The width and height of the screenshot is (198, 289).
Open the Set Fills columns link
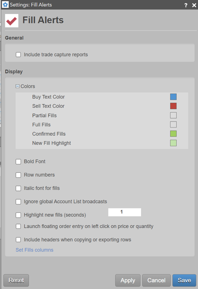pyautogui.click(x=34, y=250)
